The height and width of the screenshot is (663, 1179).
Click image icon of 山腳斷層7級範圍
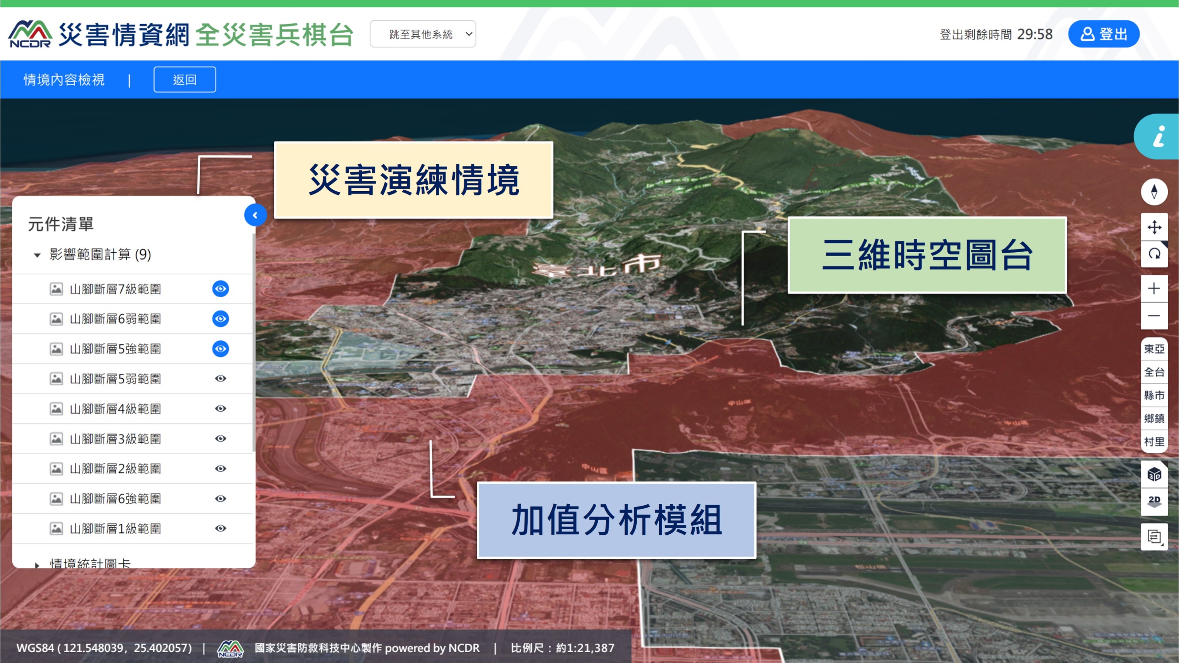coord(56,289)
